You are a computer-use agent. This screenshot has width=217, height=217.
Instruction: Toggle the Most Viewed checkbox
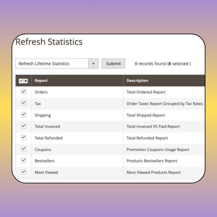24,172
